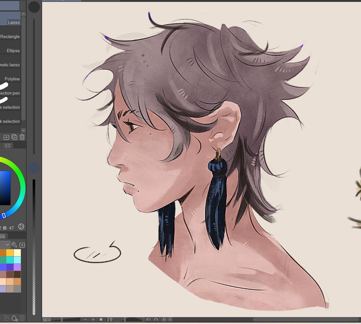This screenshot has height=324, width=361.
Task: Pick the Shrink selection sub tool
Action: (10, 118)
